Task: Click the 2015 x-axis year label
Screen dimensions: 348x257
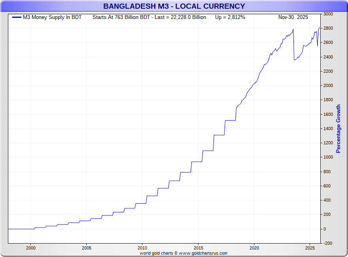Action: point(198,248)
